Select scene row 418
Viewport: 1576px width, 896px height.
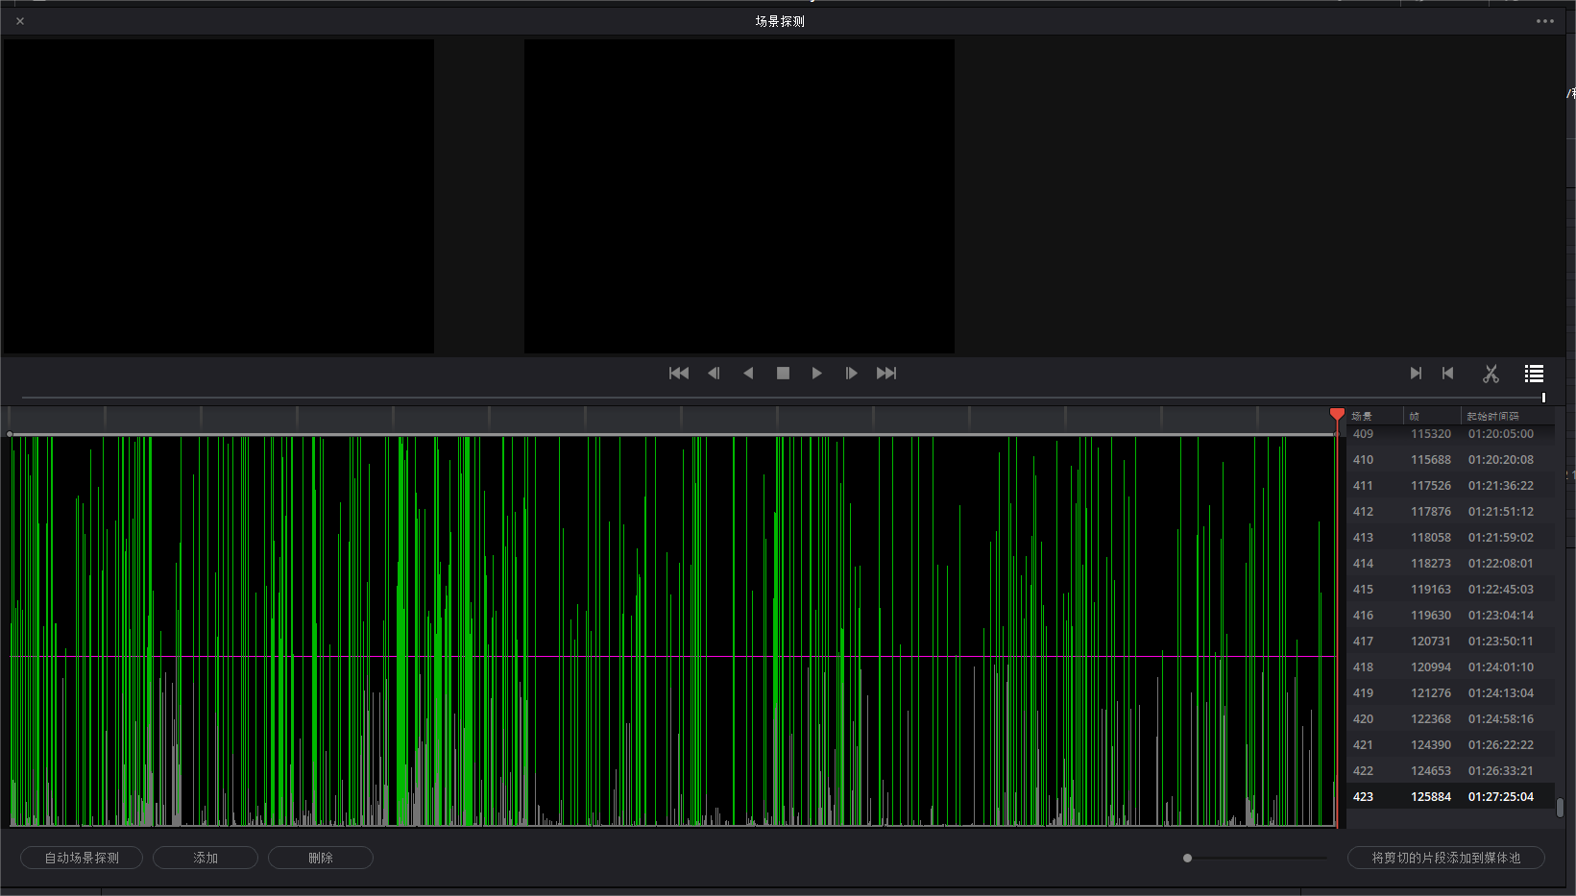coord(1450,667)
